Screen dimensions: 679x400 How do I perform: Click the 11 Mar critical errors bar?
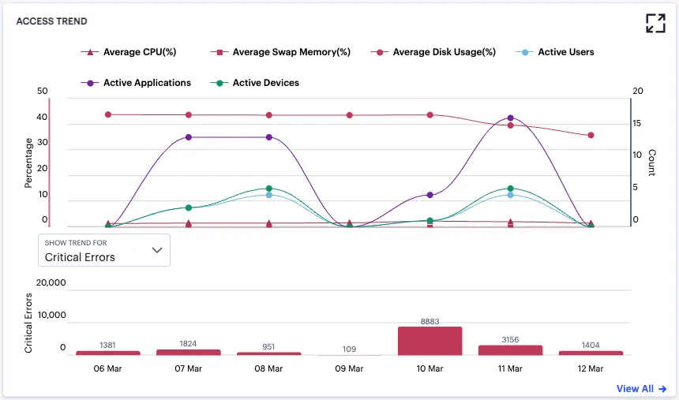coord(510,350)
